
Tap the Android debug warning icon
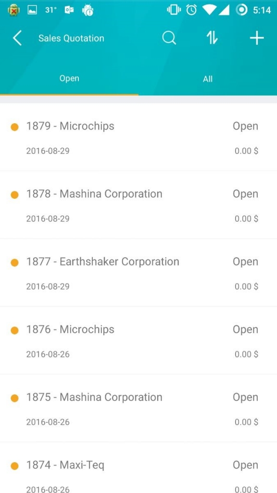pyautogui.click(x=88, y=11)
